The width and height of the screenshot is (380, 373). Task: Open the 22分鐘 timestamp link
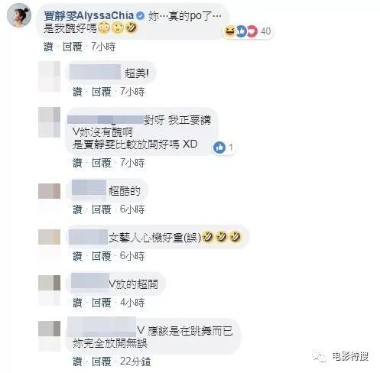click(135, 362)
